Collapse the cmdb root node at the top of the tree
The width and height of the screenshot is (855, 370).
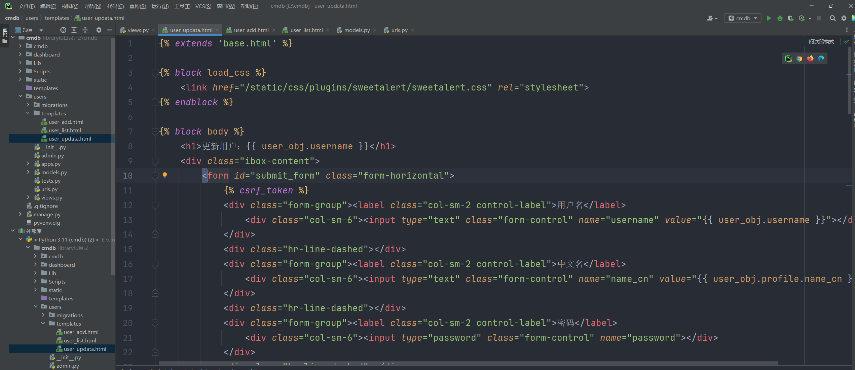point(13,38)
